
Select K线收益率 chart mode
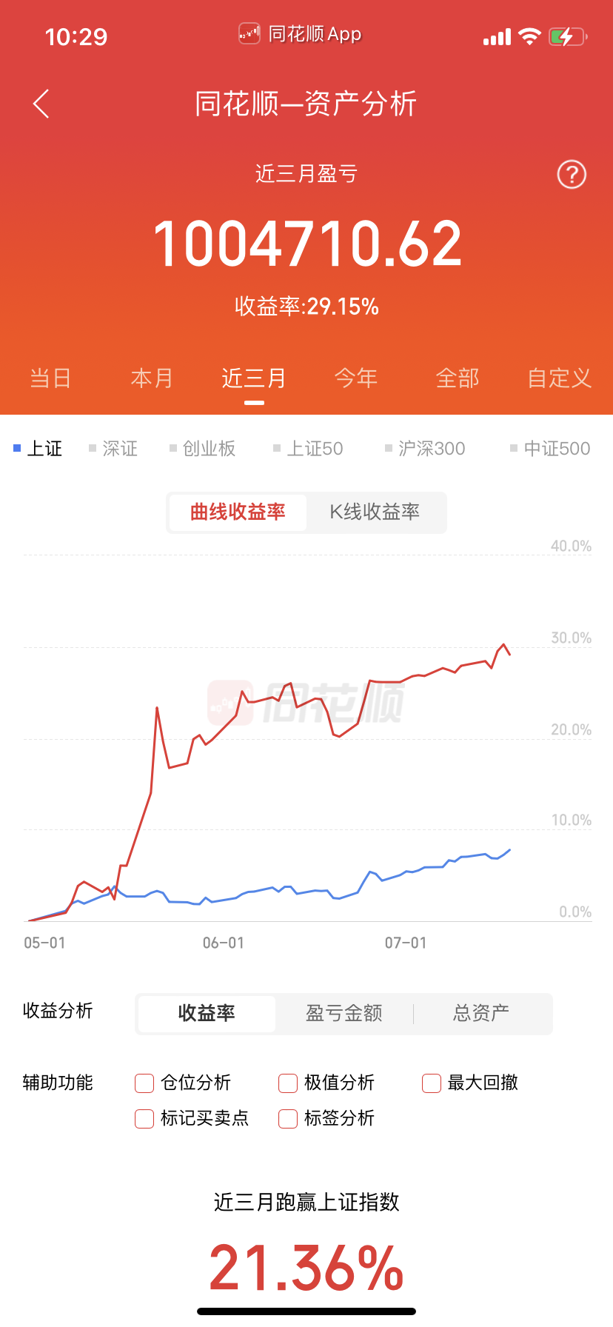pyautogui.click(x=375, y=512)
